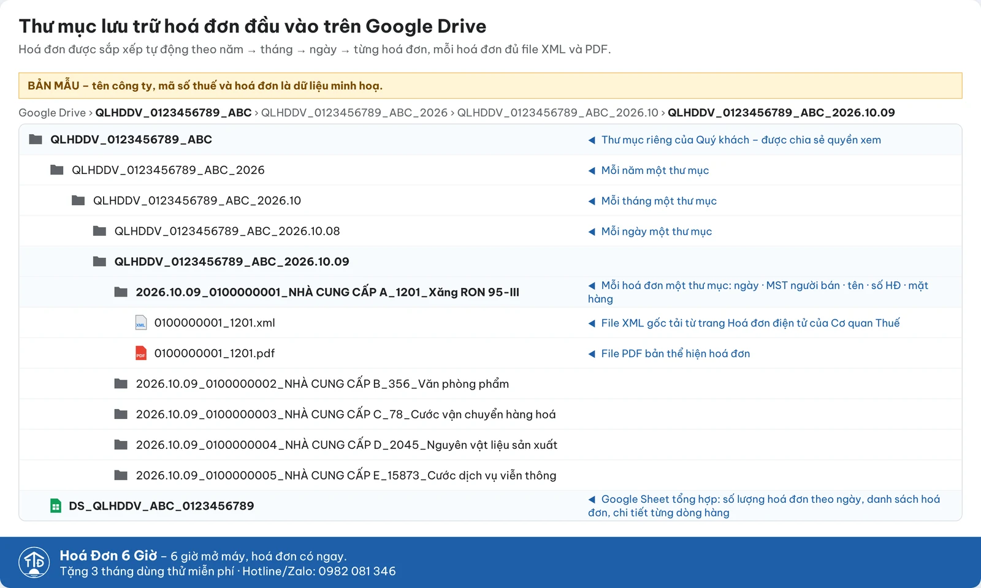Click folder icon of 2026.10.08 folder row
Screen dimensions: 981x588
point(99,231)
